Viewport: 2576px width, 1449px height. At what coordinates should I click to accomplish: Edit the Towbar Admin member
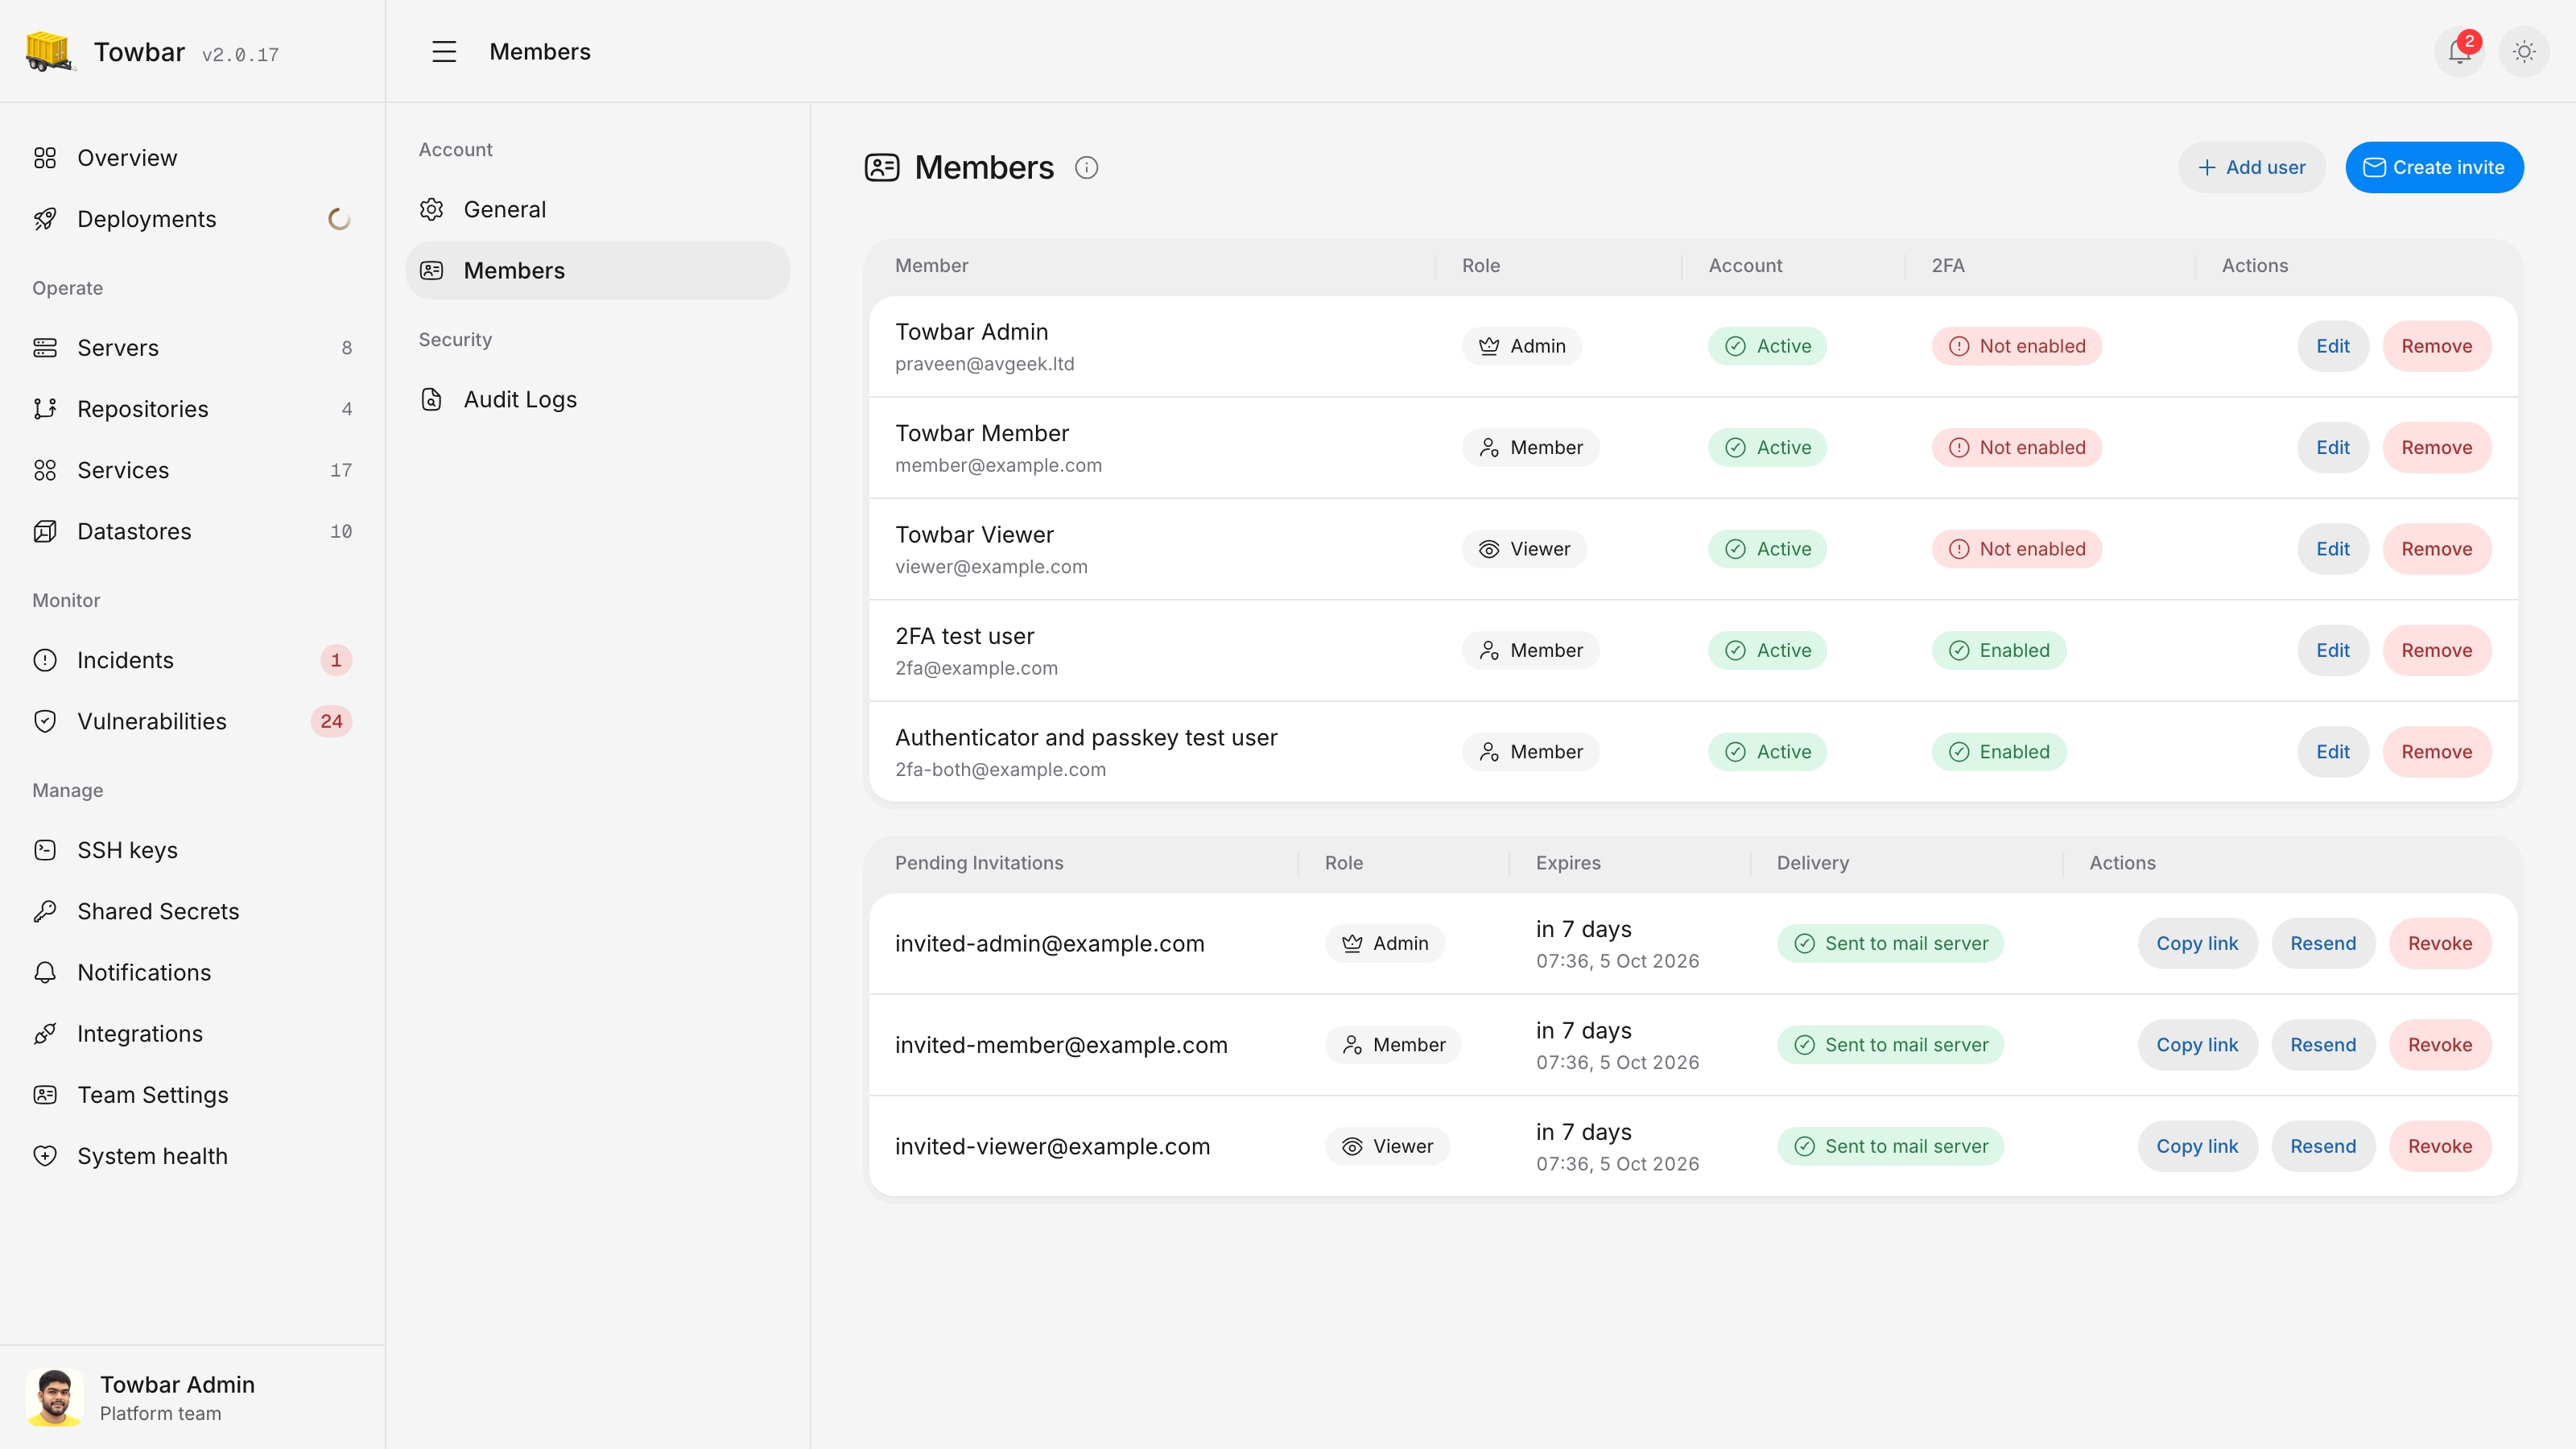pos(2332,346)
